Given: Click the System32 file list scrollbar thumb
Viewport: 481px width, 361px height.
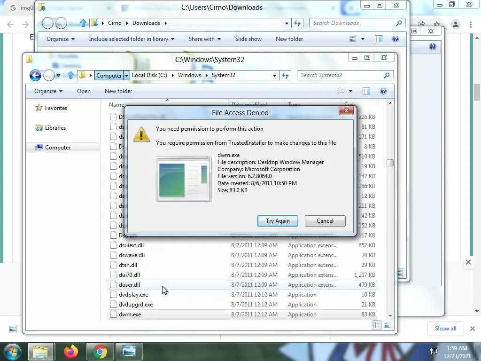Looking at the screenshot, I should (390, 163).
